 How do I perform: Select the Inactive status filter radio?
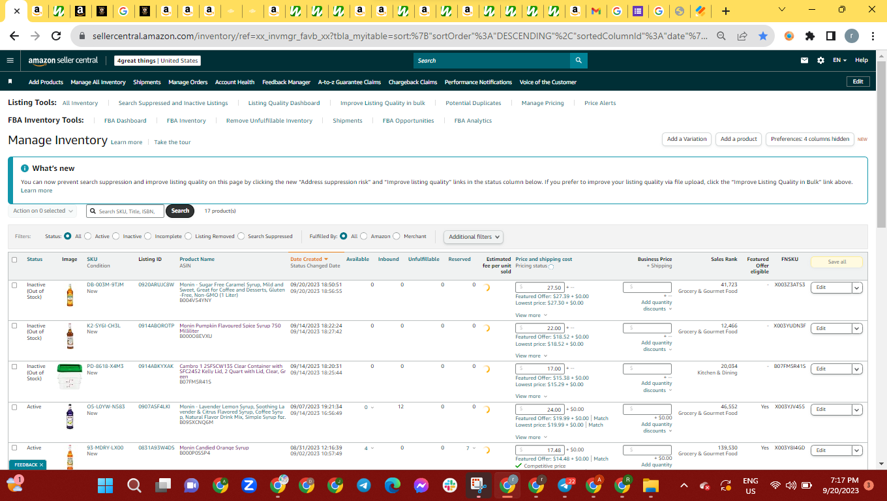[x=117, y=236]
